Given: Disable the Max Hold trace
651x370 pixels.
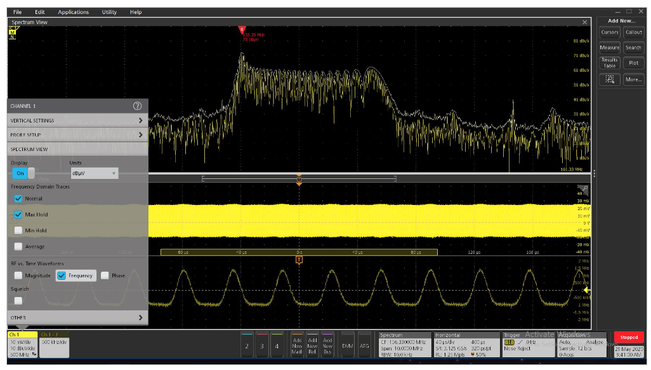Looking at the screenshot, I should click(18, 214).
